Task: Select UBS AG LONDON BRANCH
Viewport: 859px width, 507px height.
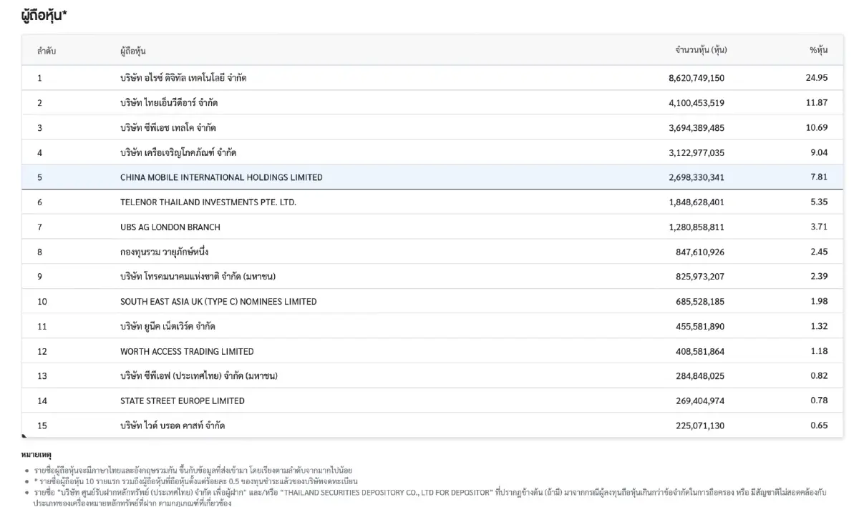Action: click(170, 227)
